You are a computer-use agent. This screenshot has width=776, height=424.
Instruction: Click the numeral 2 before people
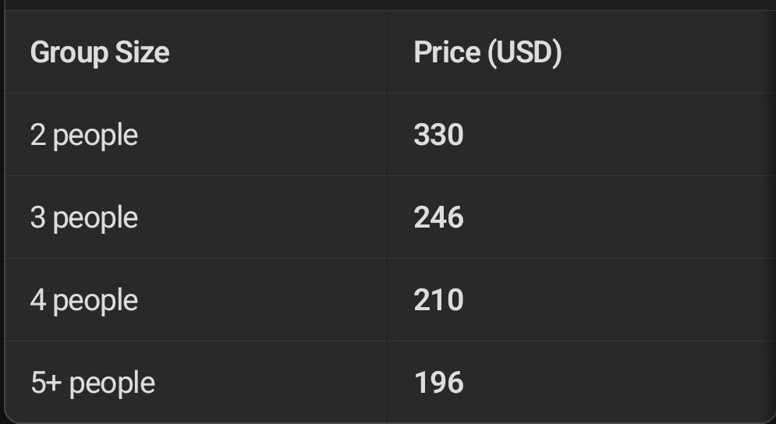(x=38, y=135)
